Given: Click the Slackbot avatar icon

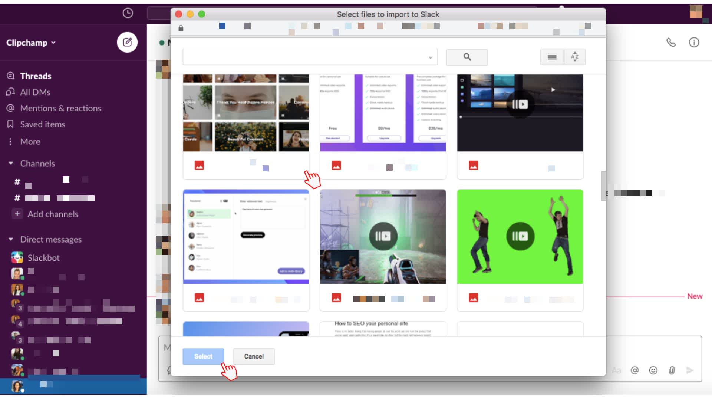Looking at the screenshot, I should [x=17, y=257].
